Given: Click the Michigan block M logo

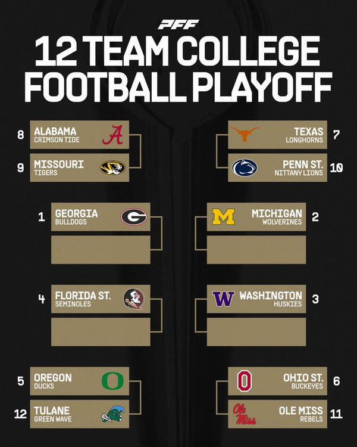Looking at the screenshot, I should click(224, 217).
